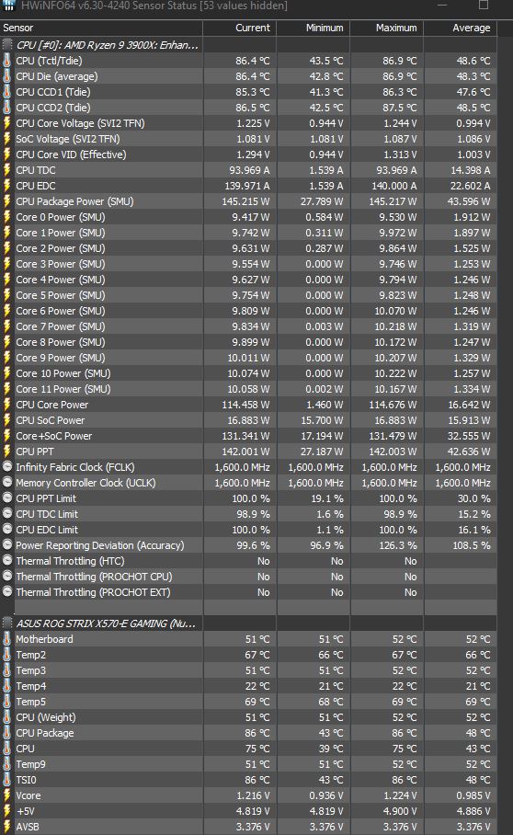Select the Temp5 row label
Viewport: 513px width, 835px height.
pos(31,702)
